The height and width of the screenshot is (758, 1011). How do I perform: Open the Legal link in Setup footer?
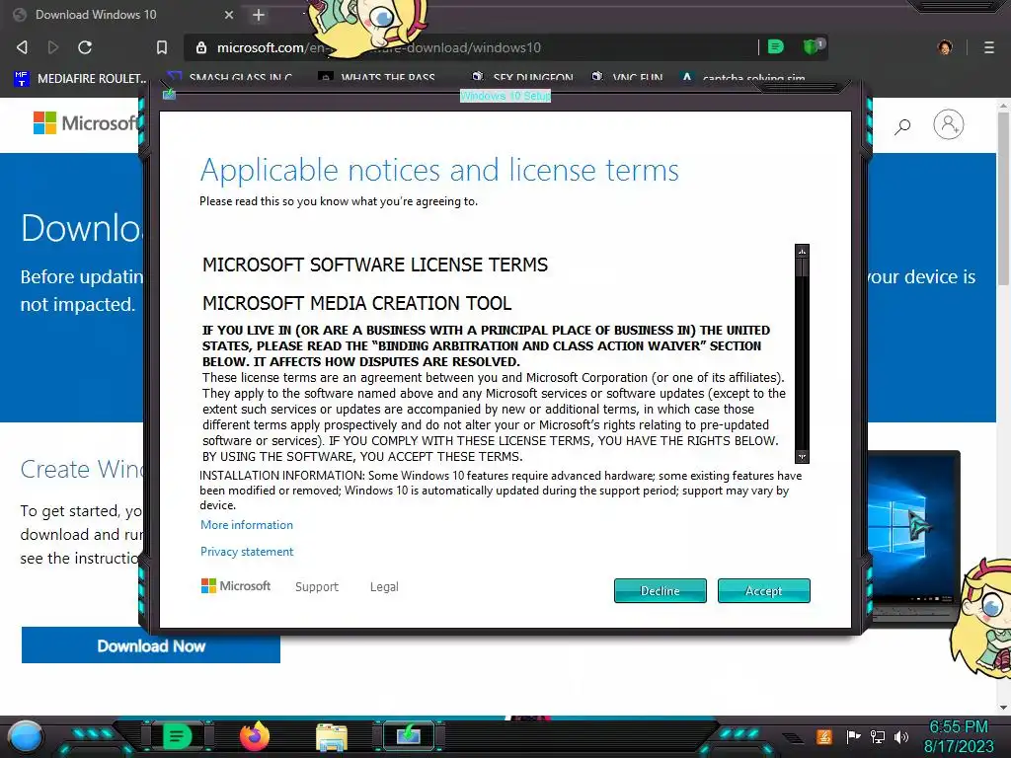pos(384,586)
